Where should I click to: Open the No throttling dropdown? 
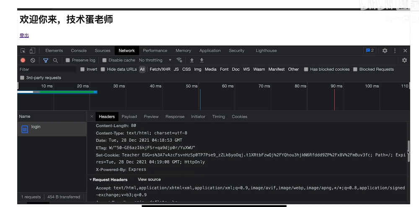(x=155, y=60)
